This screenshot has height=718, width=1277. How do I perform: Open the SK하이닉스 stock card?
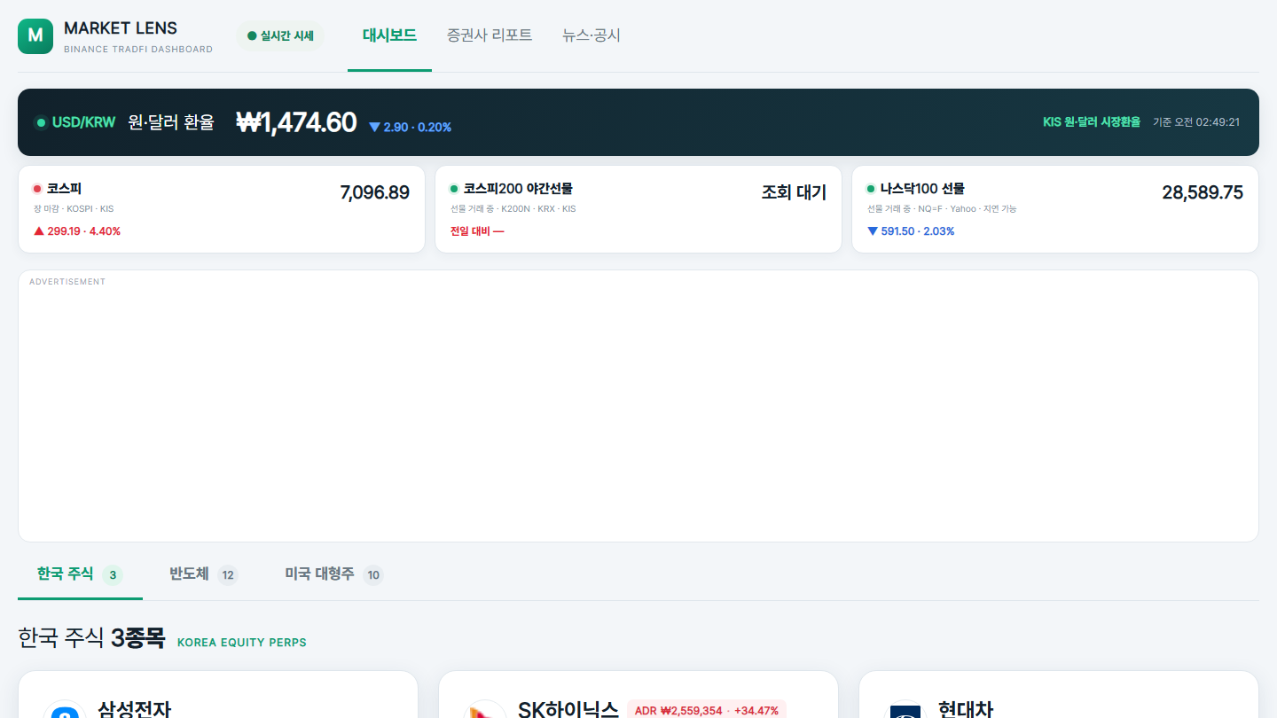(638, 695)
